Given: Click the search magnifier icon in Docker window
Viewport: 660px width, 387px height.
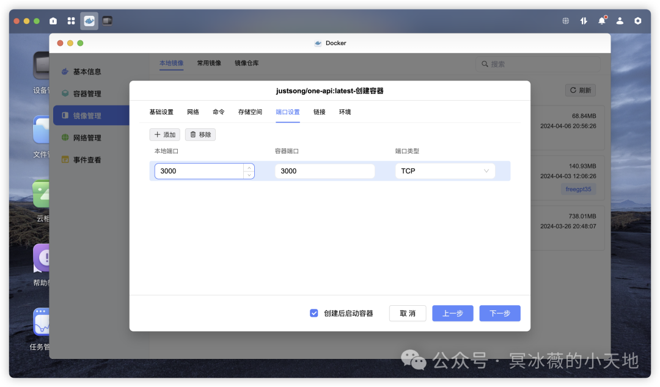Looking at the screenshot, I should coord(485,64).
